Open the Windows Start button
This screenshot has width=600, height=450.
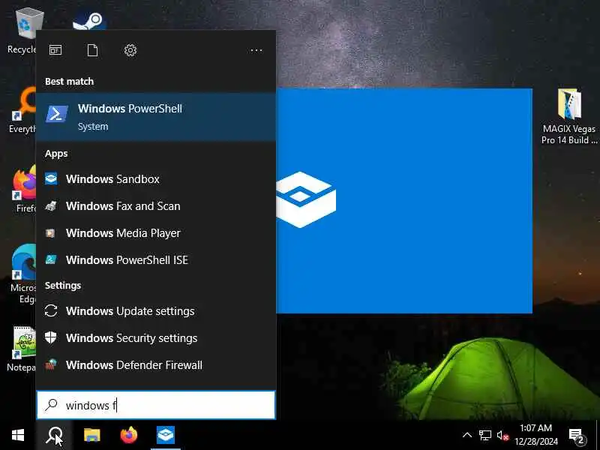[x=18, y=436]
